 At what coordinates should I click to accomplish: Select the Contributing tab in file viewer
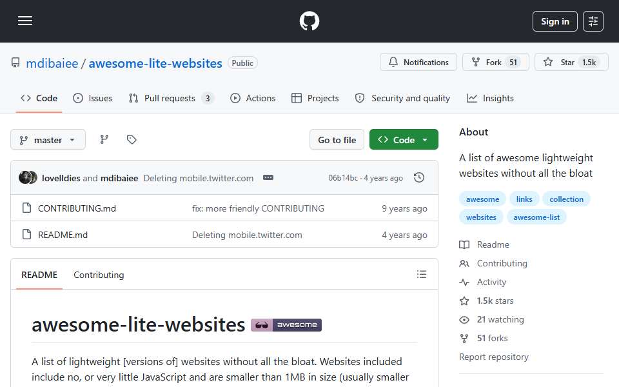click(99, 275)
